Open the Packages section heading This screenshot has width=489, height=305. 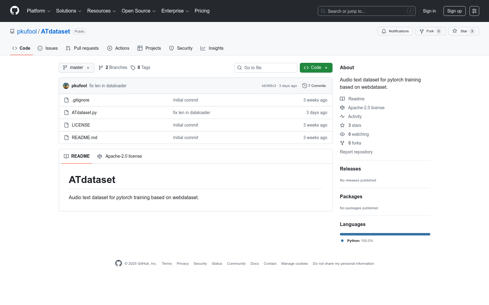click(x=351, y=197)
